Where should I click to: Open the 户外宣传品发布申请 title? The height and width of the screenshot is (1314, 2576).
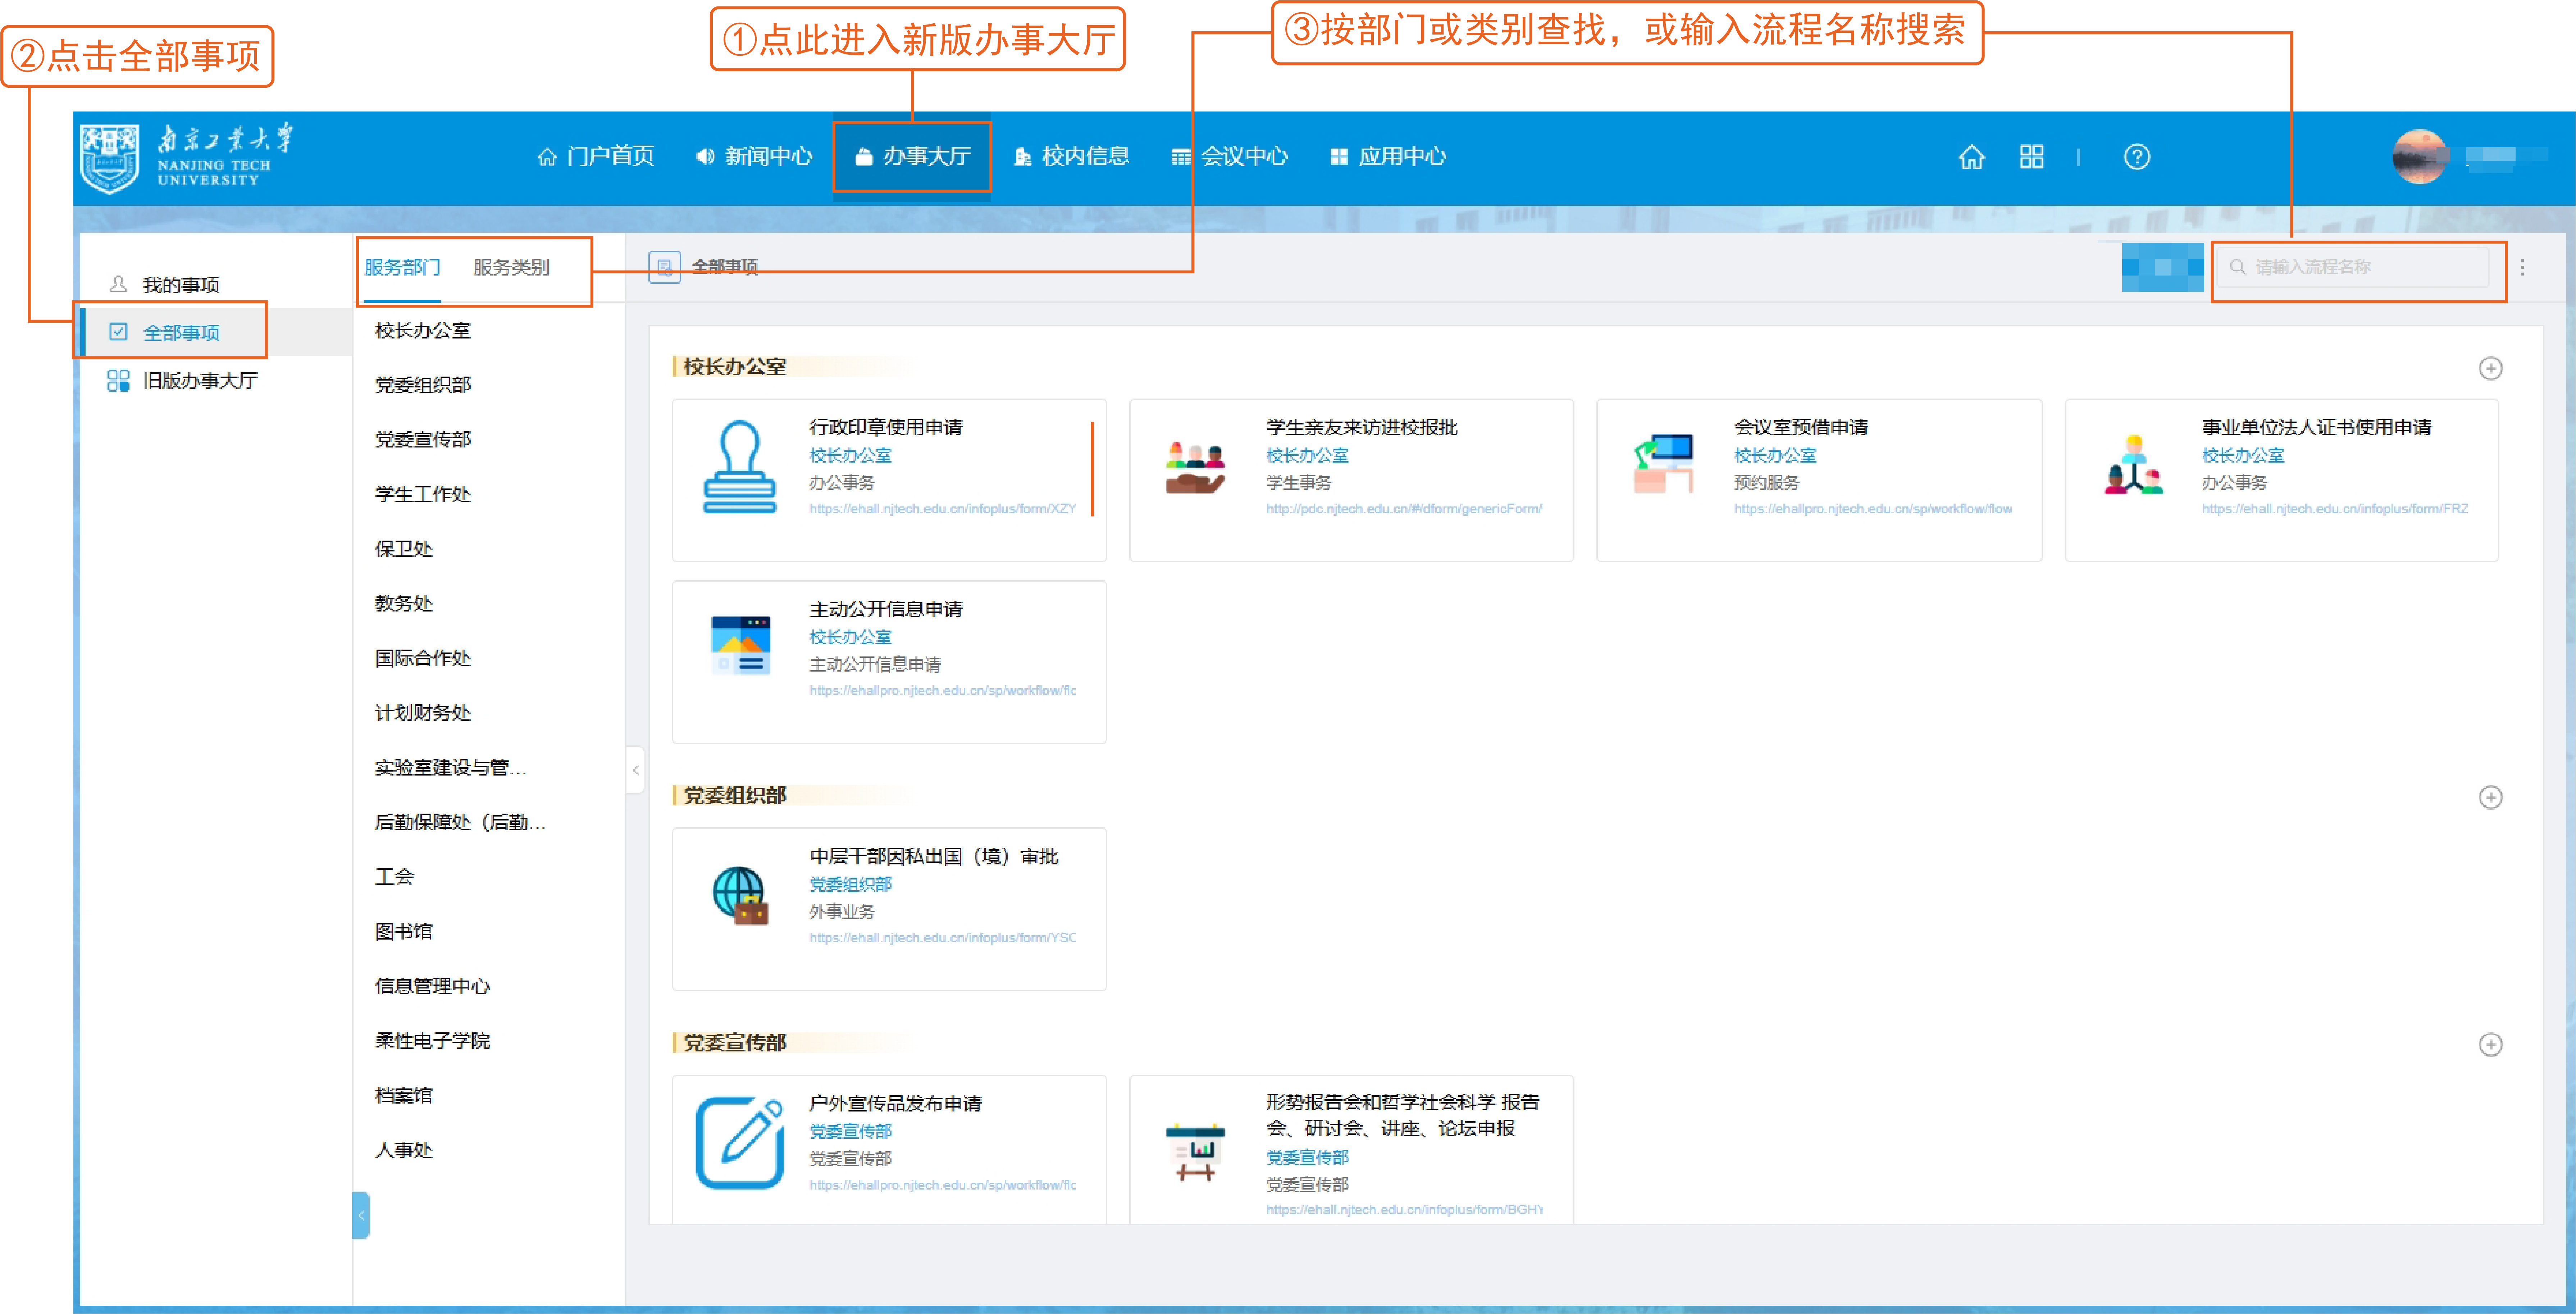895,1104
